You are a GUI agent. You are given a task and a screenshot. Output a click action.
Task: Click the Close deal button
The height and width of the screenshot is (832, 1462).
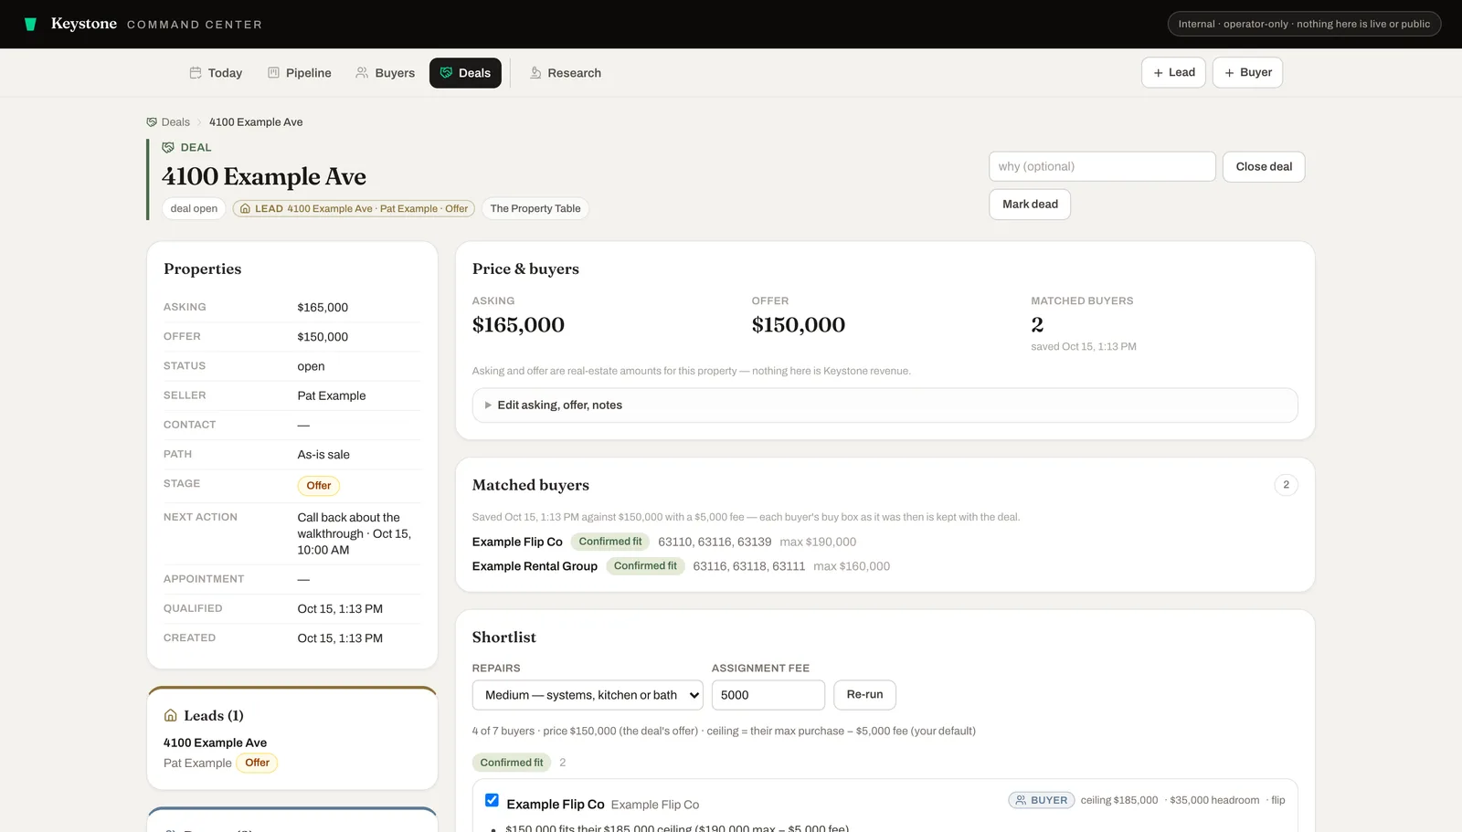(1264, 166)
